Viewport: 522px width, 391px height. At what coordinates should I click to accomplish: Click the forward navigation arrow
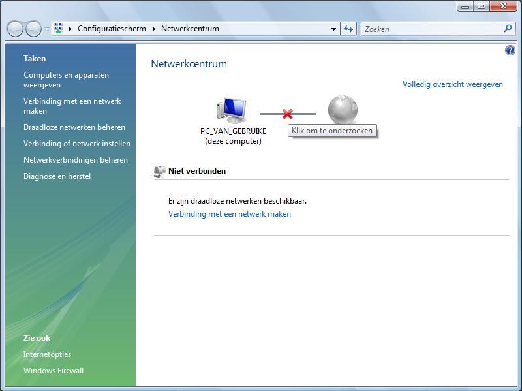pyautogui.click(x=34, y=29)
